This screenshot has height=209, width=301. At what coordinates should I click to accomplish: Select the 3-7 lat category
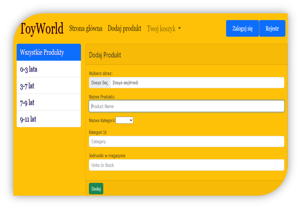click(x=48, y=85)
